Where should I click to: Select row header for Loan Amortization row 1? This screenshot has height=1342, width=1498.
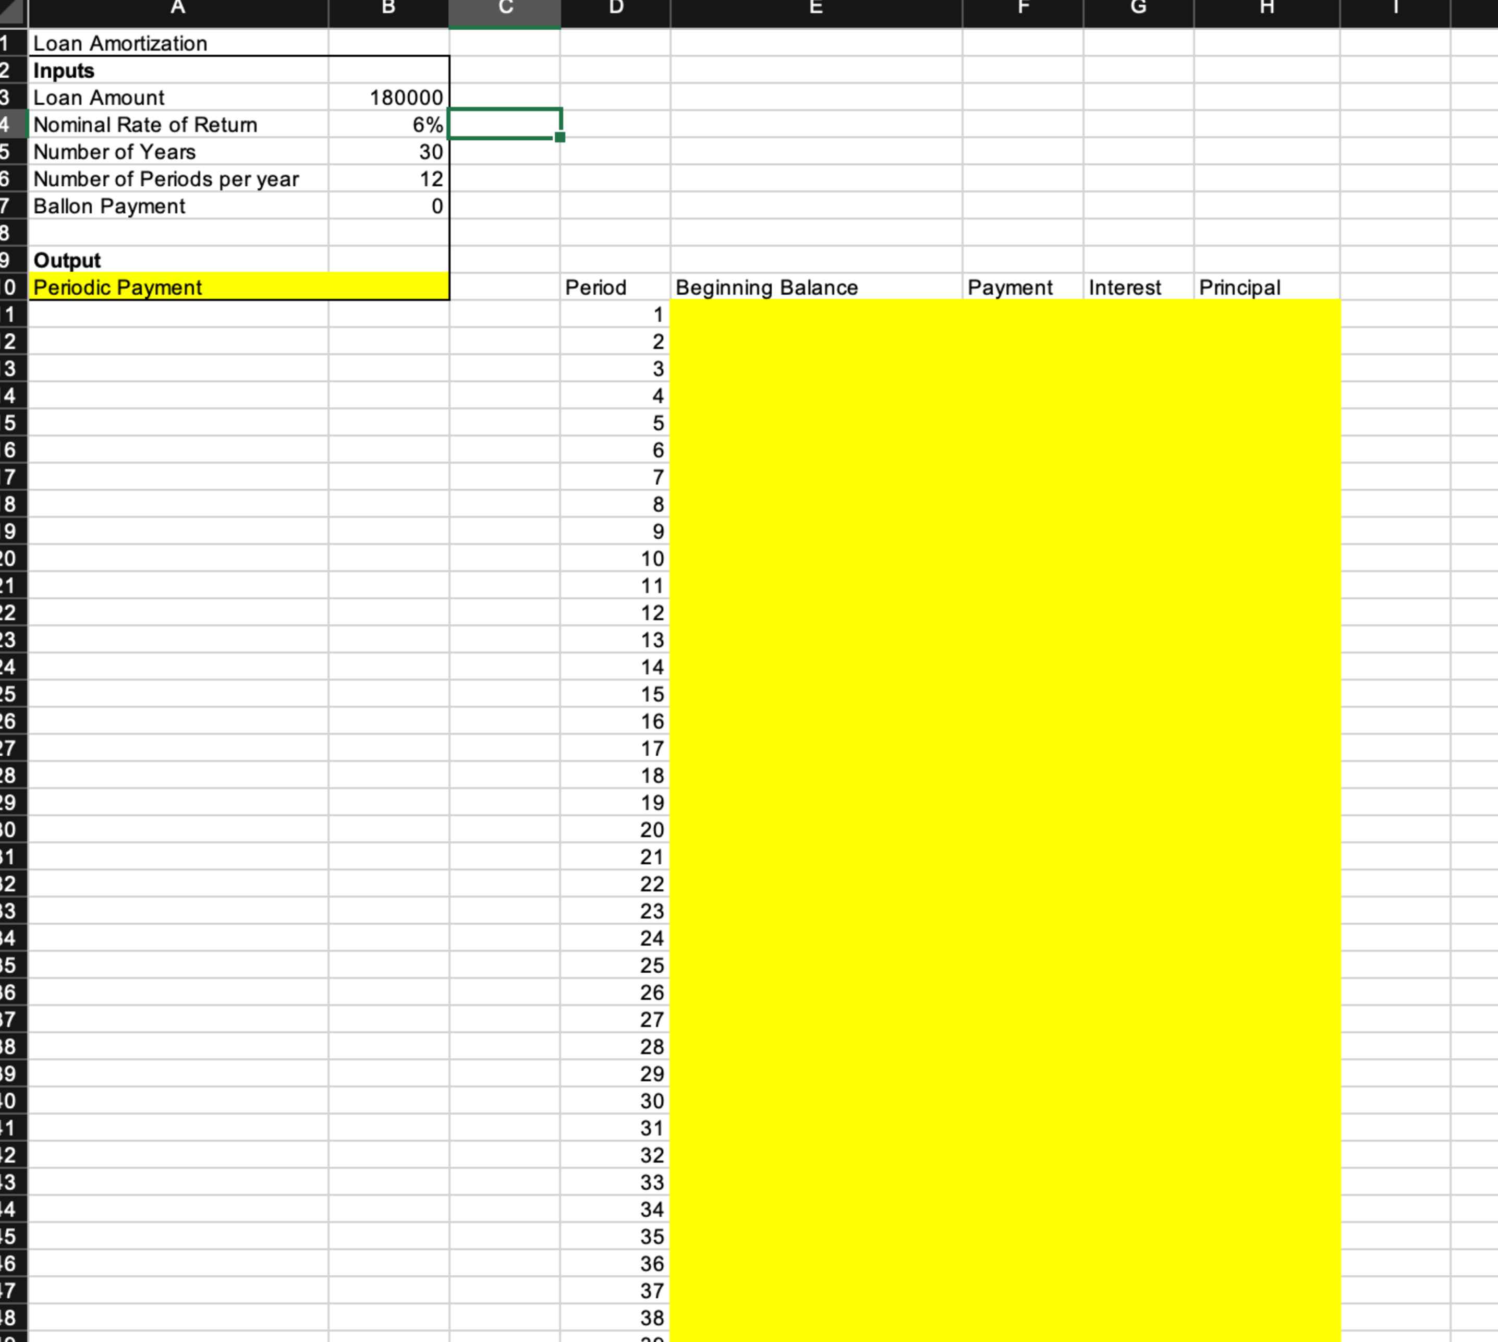point(13,43)
